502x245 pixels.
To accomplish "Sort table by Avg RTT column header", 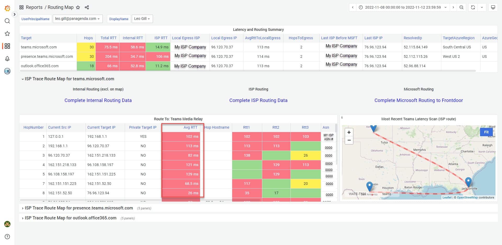I will tap(190, 127).
